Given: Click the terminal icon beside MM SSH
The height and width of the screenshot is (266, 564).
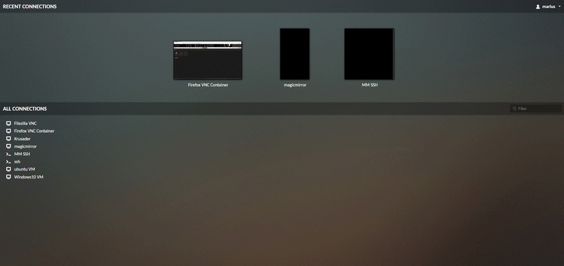Looking at the screenshot, I should tap(8, 154).
